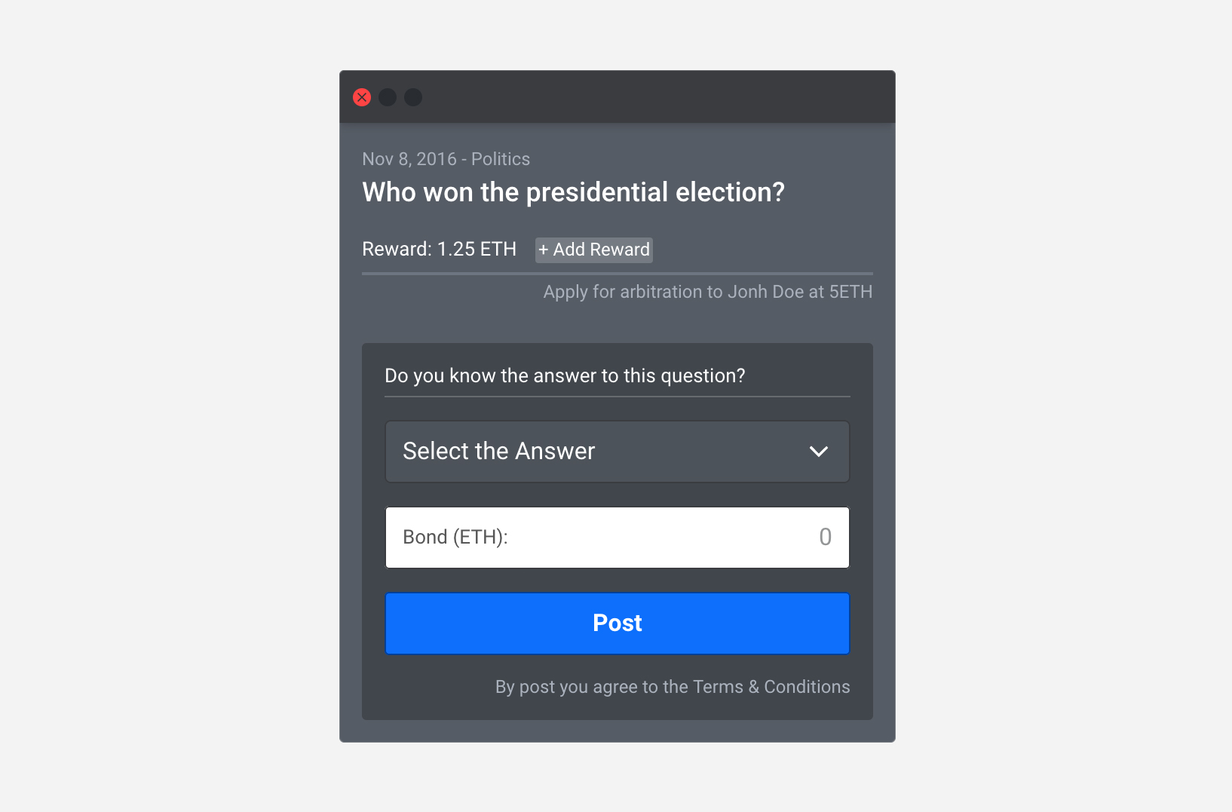This screenshot has width=1232, height=812.
Task: Click the bond value 0
Action: tap(825, 538)
